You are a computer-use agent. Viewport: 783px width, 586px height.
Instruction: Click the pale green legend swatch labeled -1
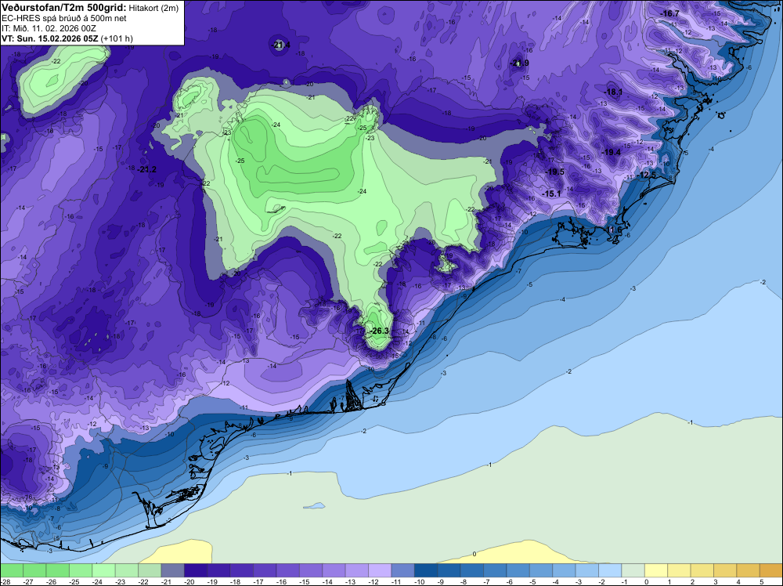[x=633, y=570]
